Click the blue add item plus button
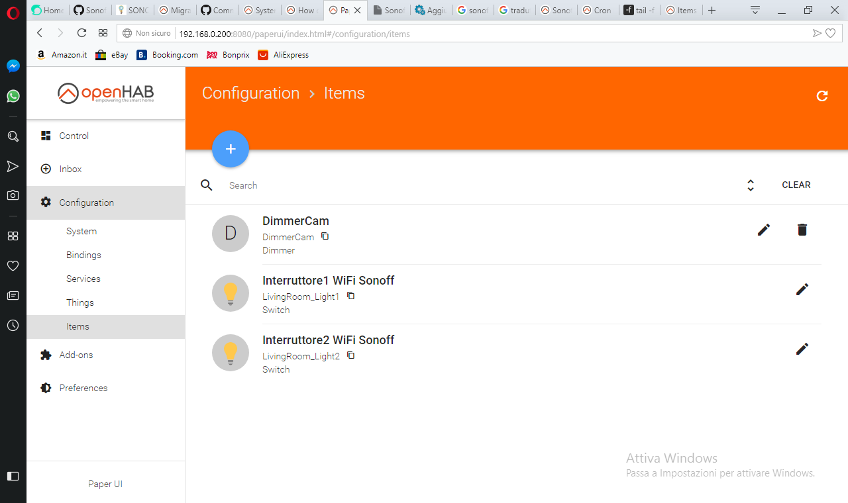Viewport: 848px width, 503px height. 231,149
